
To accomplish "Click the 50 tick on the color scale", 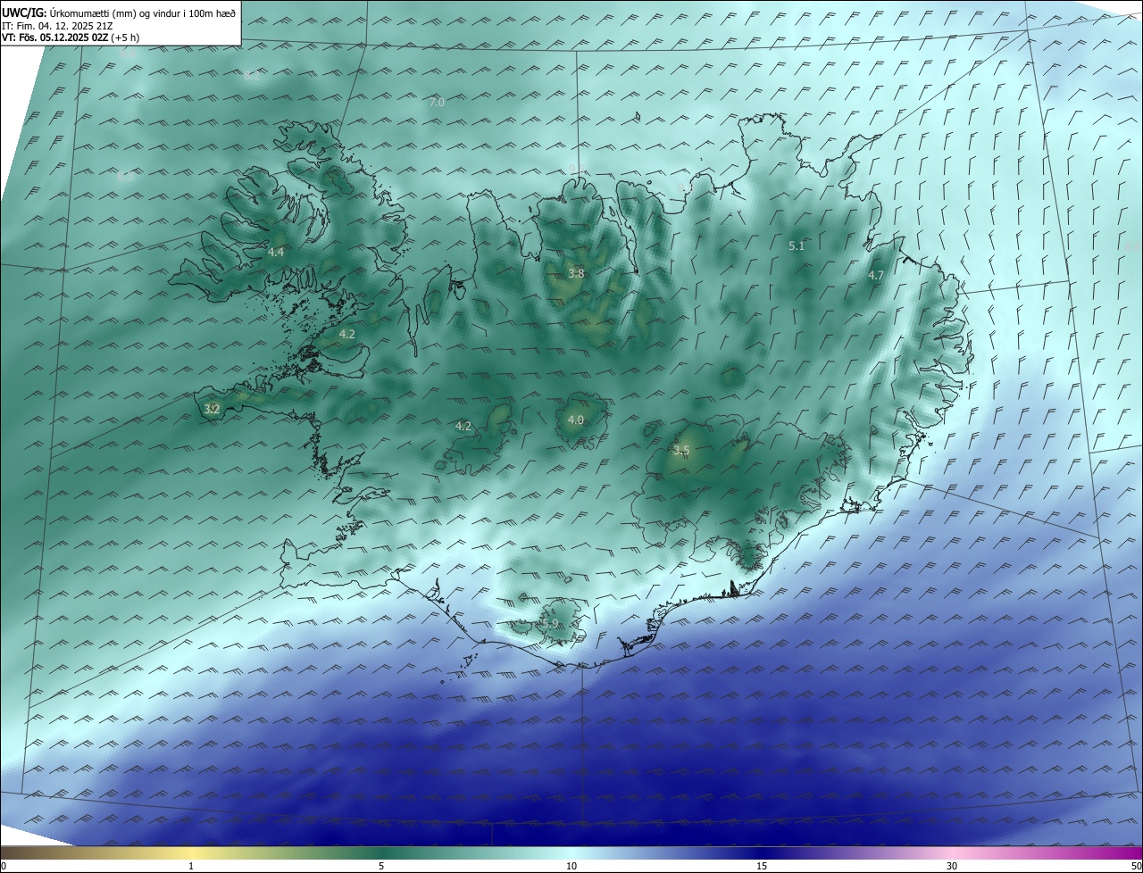I will tap(1136, 866).
